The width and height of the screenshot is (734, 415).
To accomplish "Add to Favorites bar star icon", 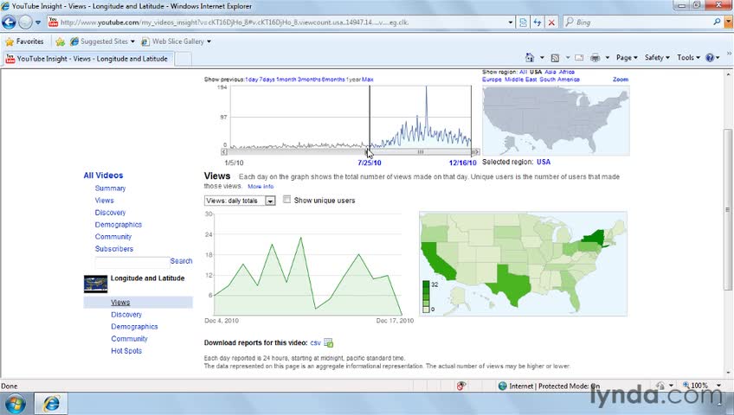I will pyautogui.click(x=60, y=41).
